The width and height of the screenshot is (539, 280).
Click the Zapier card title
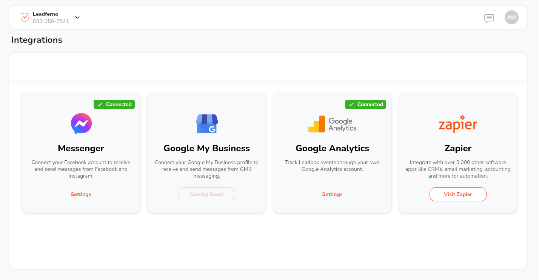[x=458, y=148]
